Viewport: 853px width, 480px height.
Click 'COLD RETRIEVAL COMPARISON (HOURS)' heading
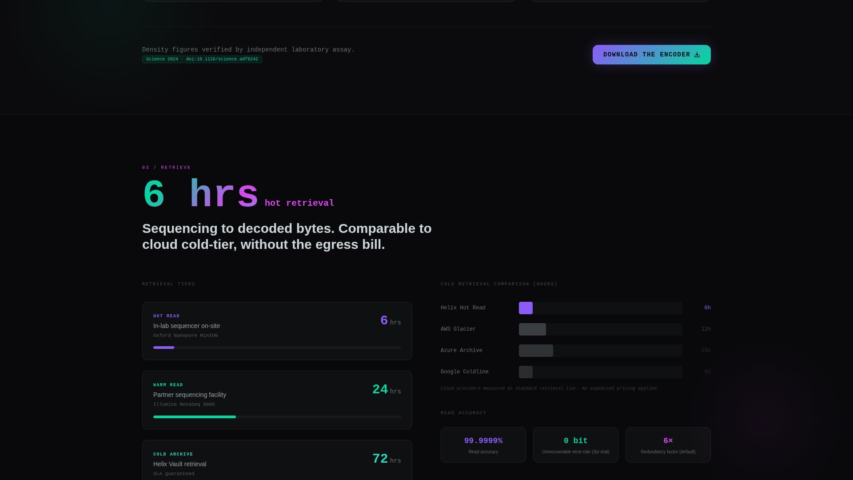click(x=499, y=284)
